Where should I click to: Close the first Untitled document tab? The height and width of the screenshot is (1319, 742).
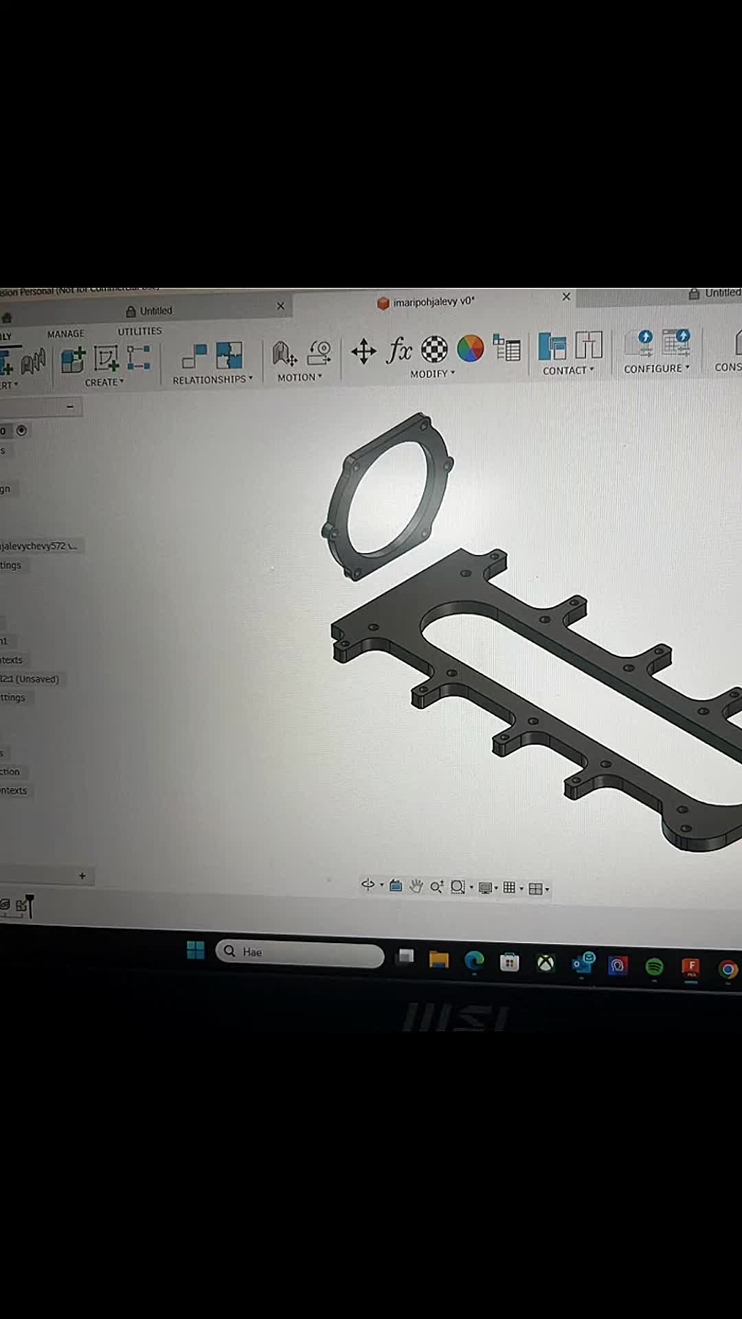pos(280,306)
